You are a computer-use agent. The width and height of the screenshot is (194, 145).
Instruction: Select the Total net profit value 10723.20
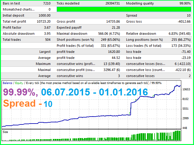coord(44,21)
